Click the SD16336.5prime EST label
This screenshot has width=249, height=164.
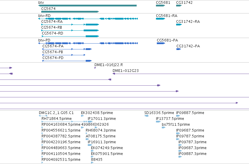(x=159, y=113)
